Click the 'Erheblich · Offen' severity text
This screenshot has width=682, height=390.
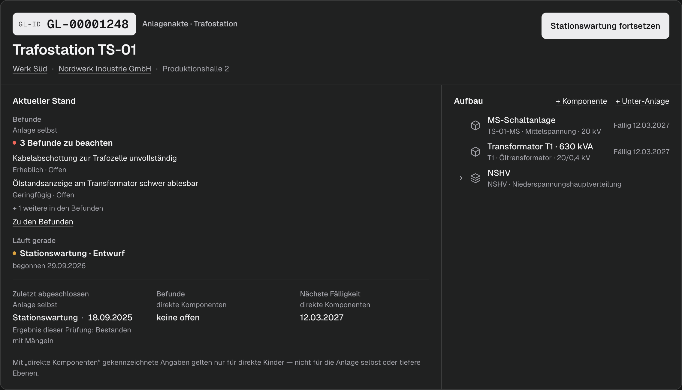tap(39, 170)
